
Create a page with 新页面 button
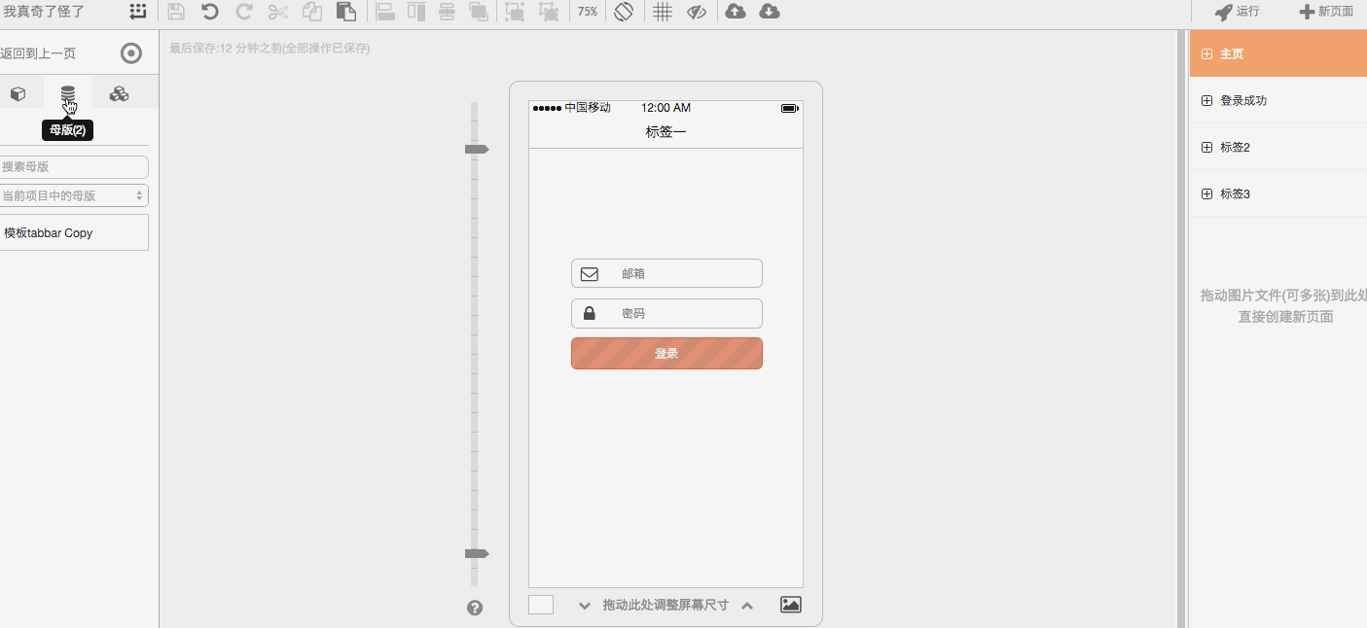click(1326, 12)
